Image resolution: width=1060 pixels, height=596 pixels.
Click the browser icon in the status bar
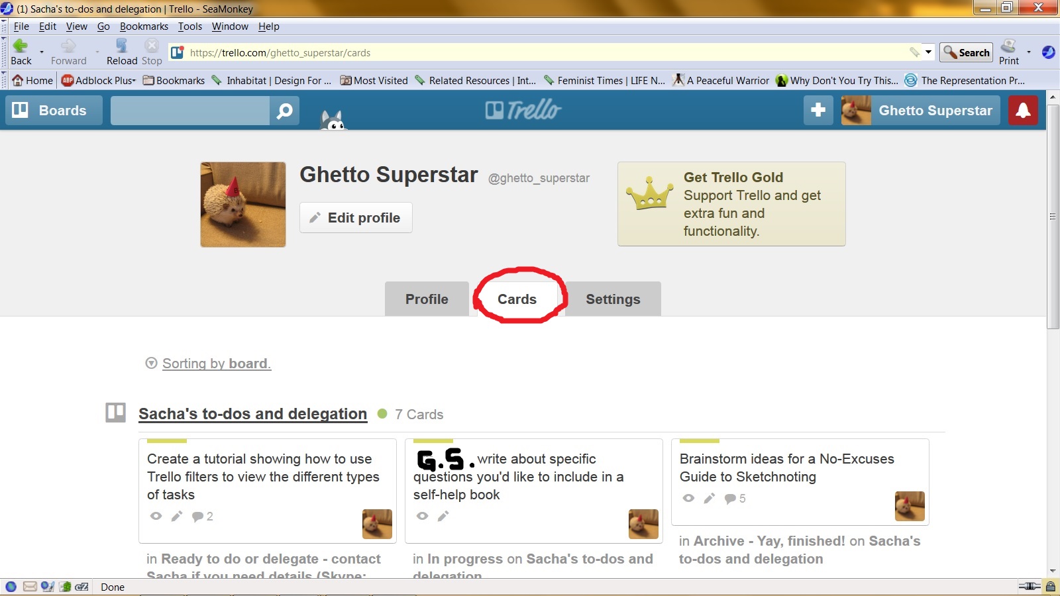tap(10, 586)
